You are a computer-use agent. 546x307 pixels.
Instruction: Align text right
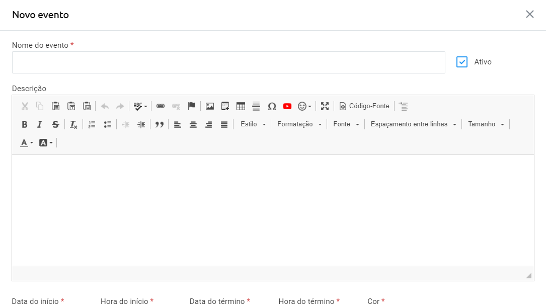point(208,124)
